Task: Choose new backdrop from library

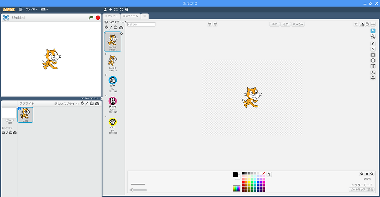Action: [x=3, y=132]
